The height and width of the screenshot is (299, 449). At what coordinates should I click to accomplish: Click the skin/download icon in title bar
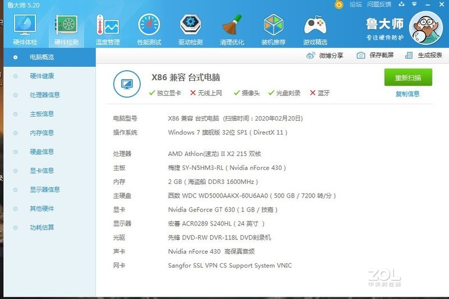(x=401, y=4)
